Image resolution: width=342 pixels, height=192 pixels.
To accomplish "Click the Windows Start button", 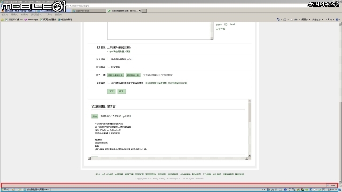I will [x=5, y=190].
